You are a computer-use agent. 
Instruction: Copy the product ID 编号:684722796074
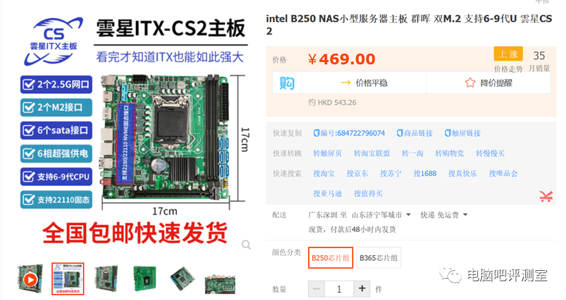tap(349, 133)
